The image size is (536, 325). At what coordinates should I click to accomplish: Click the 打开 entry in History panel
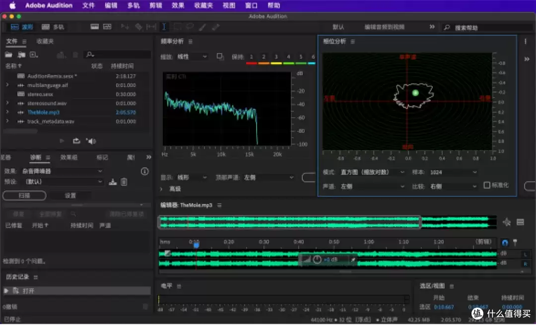(77, 291)
